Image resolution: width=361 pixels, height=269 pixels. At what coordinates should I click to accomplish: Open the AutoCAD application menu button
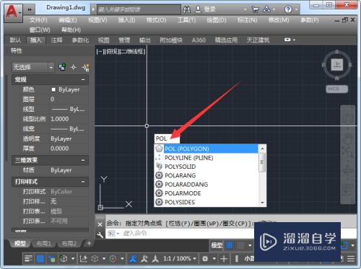coord(13,13)
